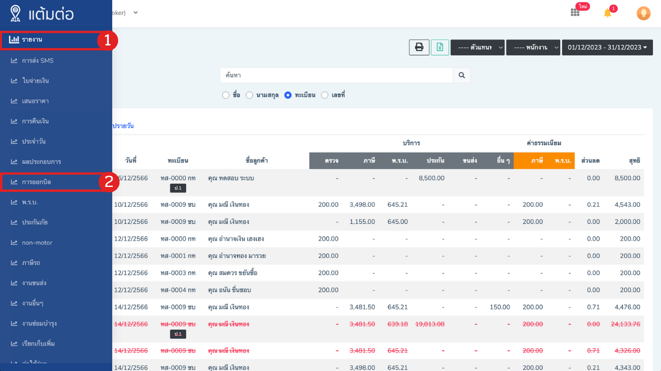
Task: Click the chart icon beside non-motor
Action: point(14,243)
